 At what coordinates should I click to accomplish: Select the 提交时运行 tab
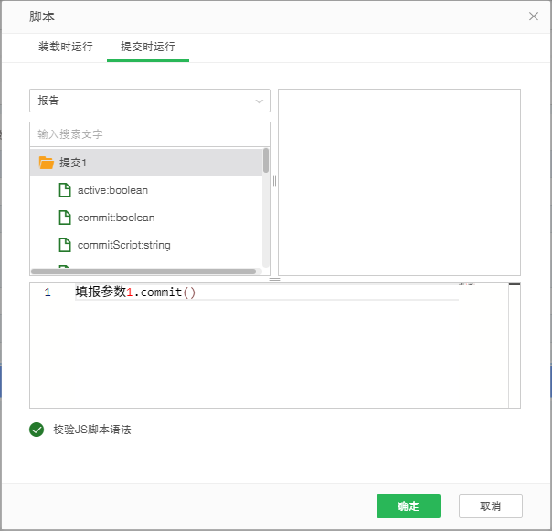click(x=148, y=47)
